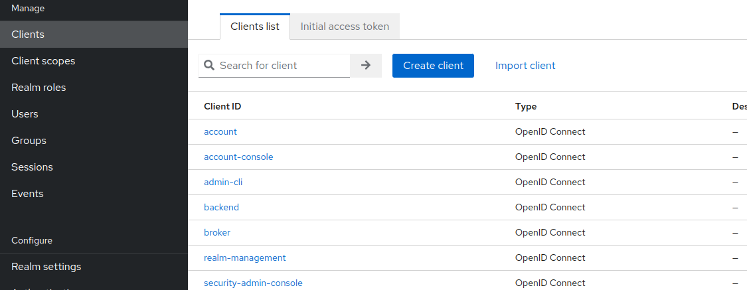
Task: Select OpenID Connect in security-admin-console row
Action: 550,283
